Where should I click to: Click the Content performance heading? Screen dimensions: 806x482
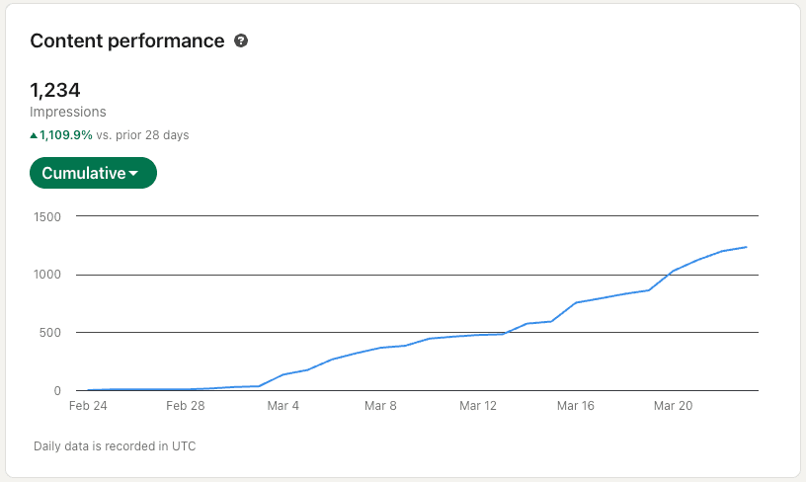tap(127, 40)
